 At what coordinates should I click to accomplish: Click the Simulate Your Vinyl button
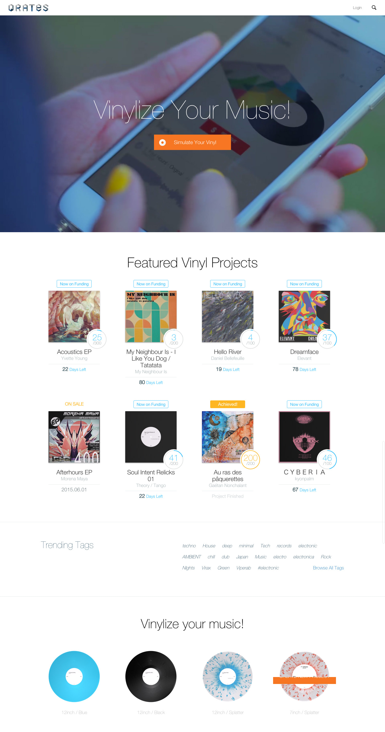(192, 142)
